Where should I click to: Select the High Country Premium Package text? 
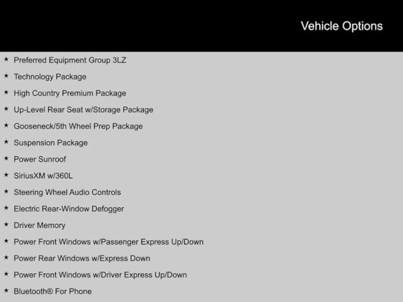click(70, 93)
